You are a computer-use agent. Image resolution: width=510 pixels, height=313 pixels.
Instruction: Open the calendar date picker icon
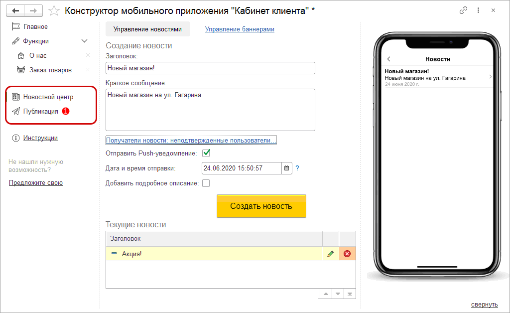point(286,168)
